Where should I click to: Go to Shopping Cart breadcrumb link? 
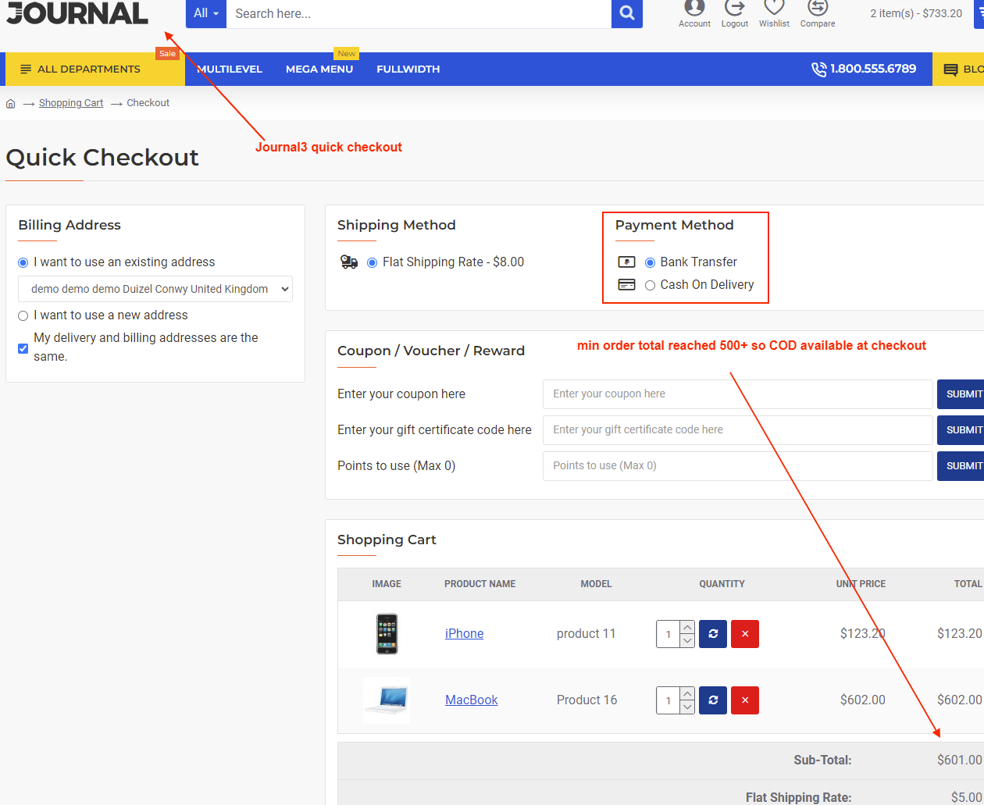click(x=71, y=103)
